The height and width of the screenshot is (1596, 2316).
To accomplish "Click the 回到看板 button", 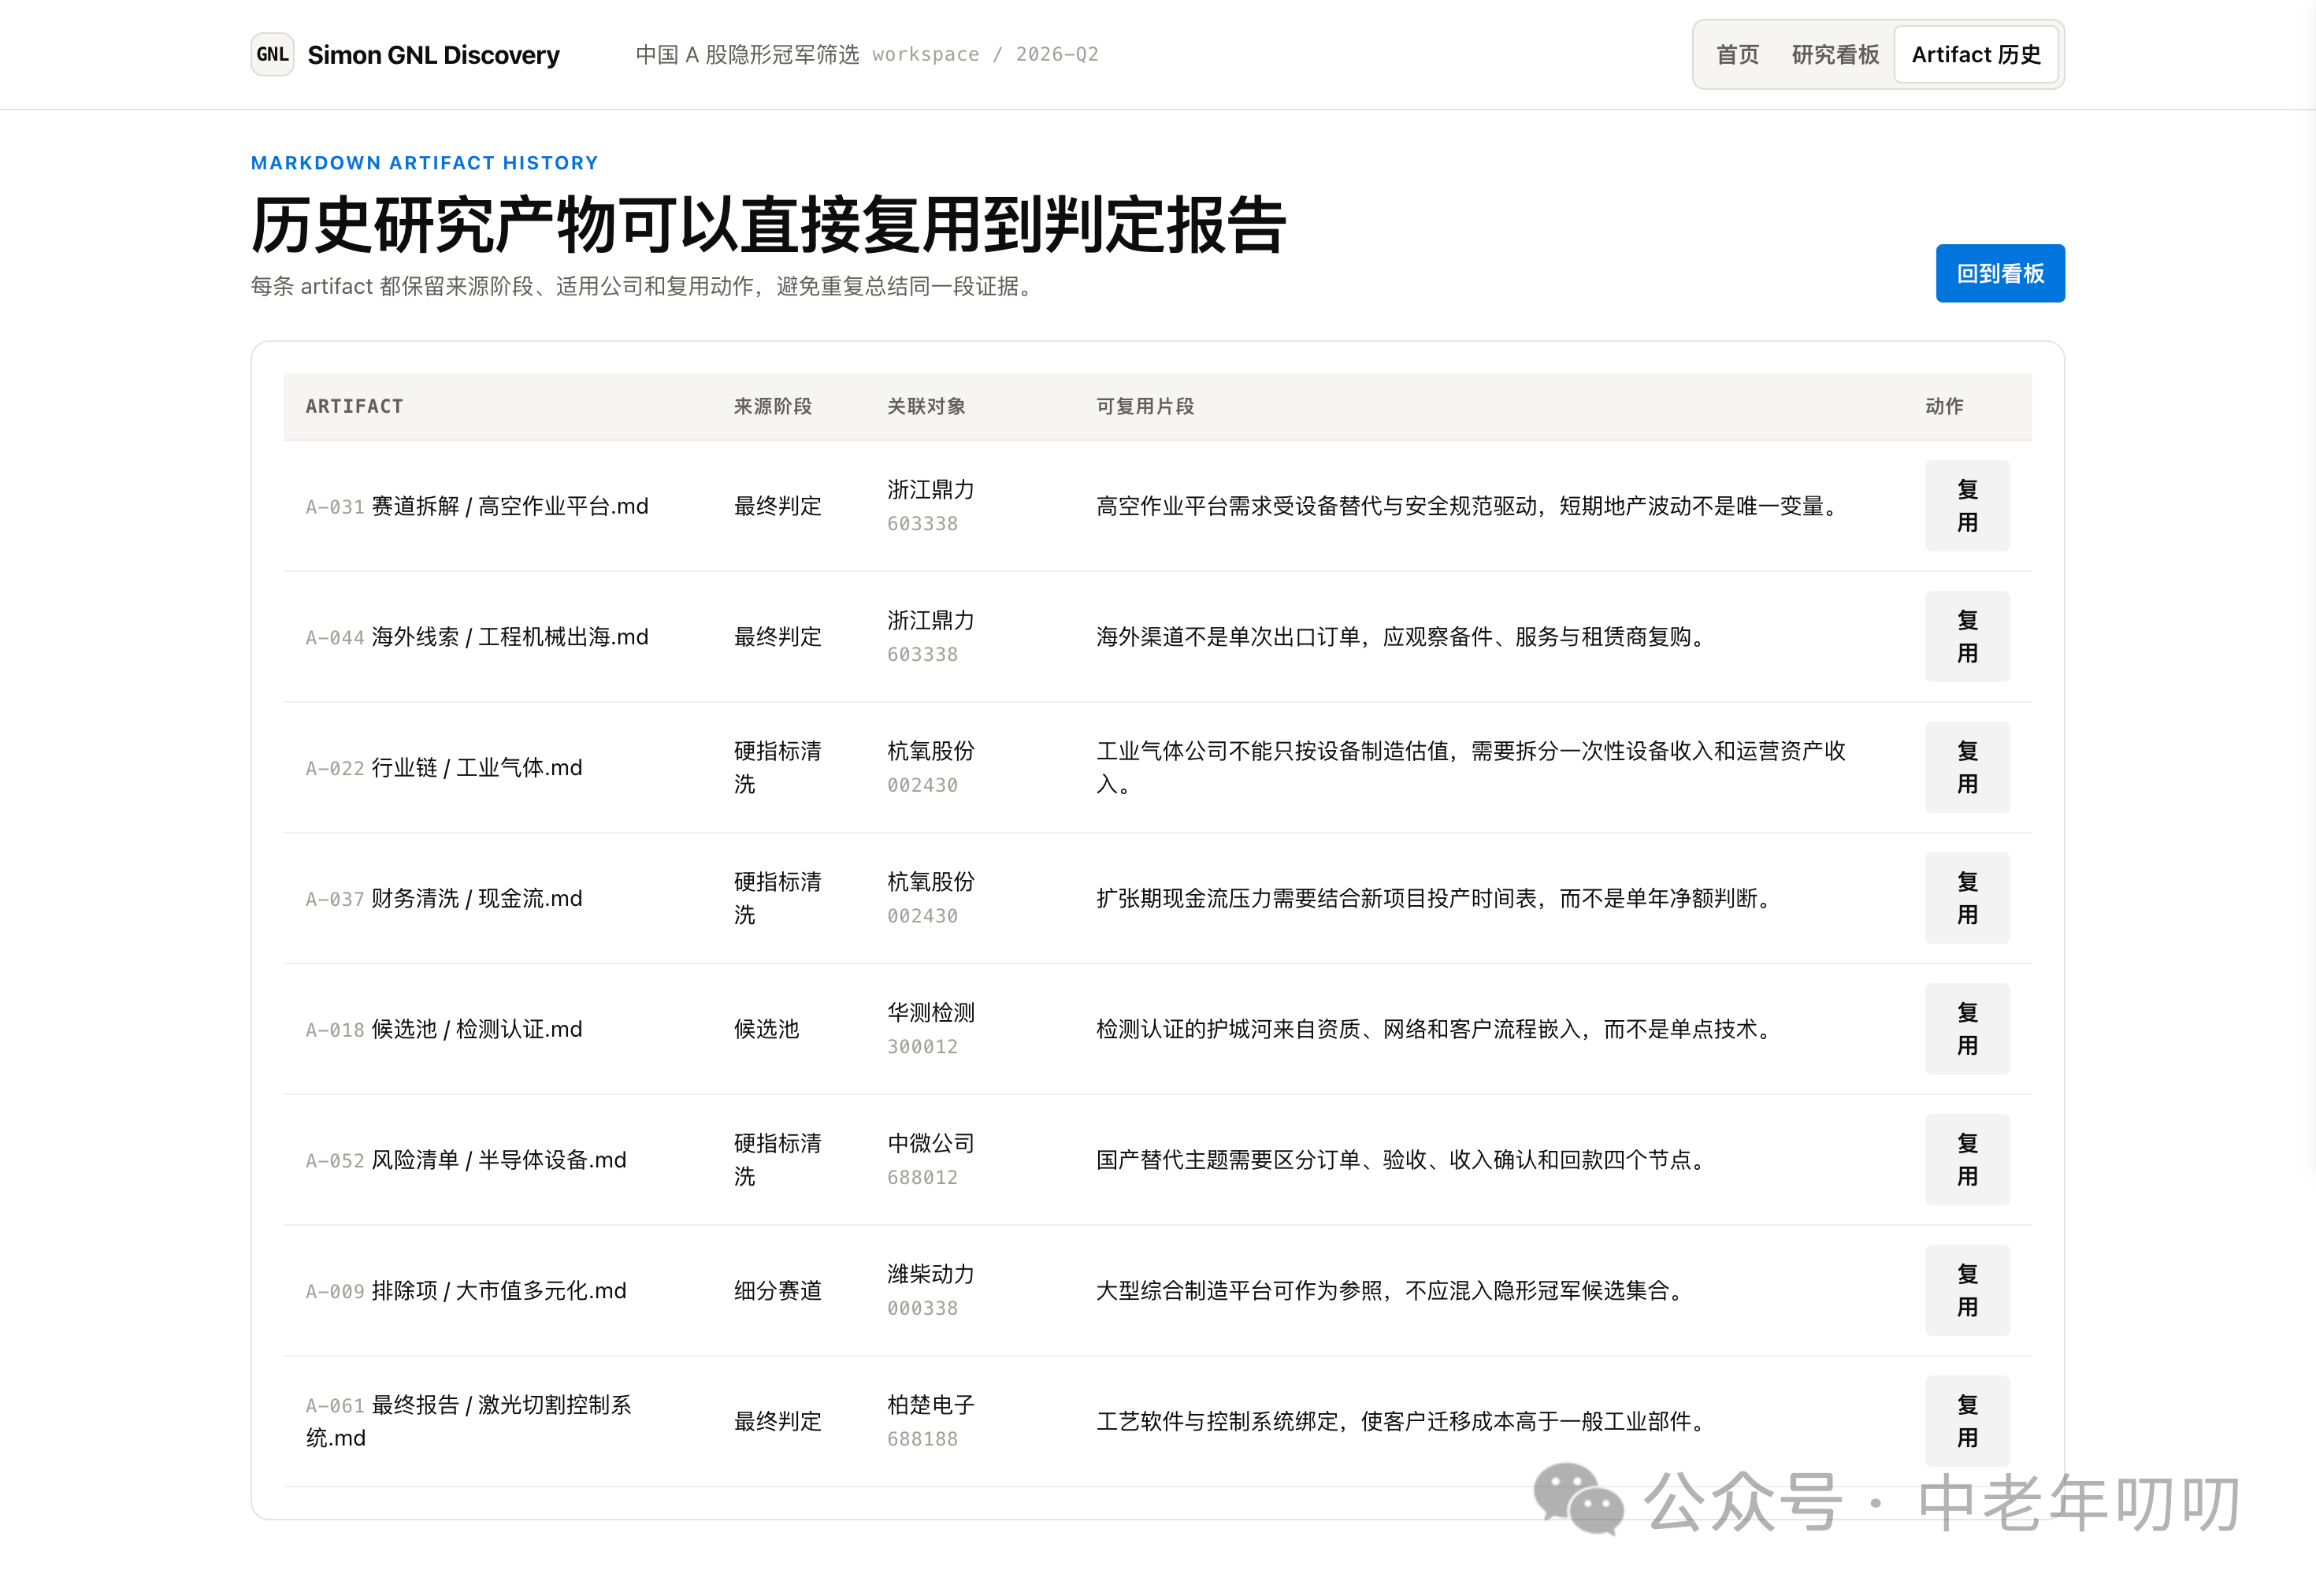I will (2000, 273).
